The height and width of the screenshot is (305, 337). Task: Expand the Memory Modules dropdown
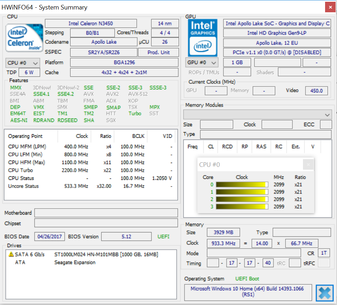pyautogui.click(x=257, y=115)
